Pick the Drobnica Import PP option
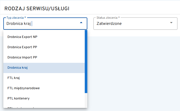This screenshot has height=111, width=180. click(23, 57)
